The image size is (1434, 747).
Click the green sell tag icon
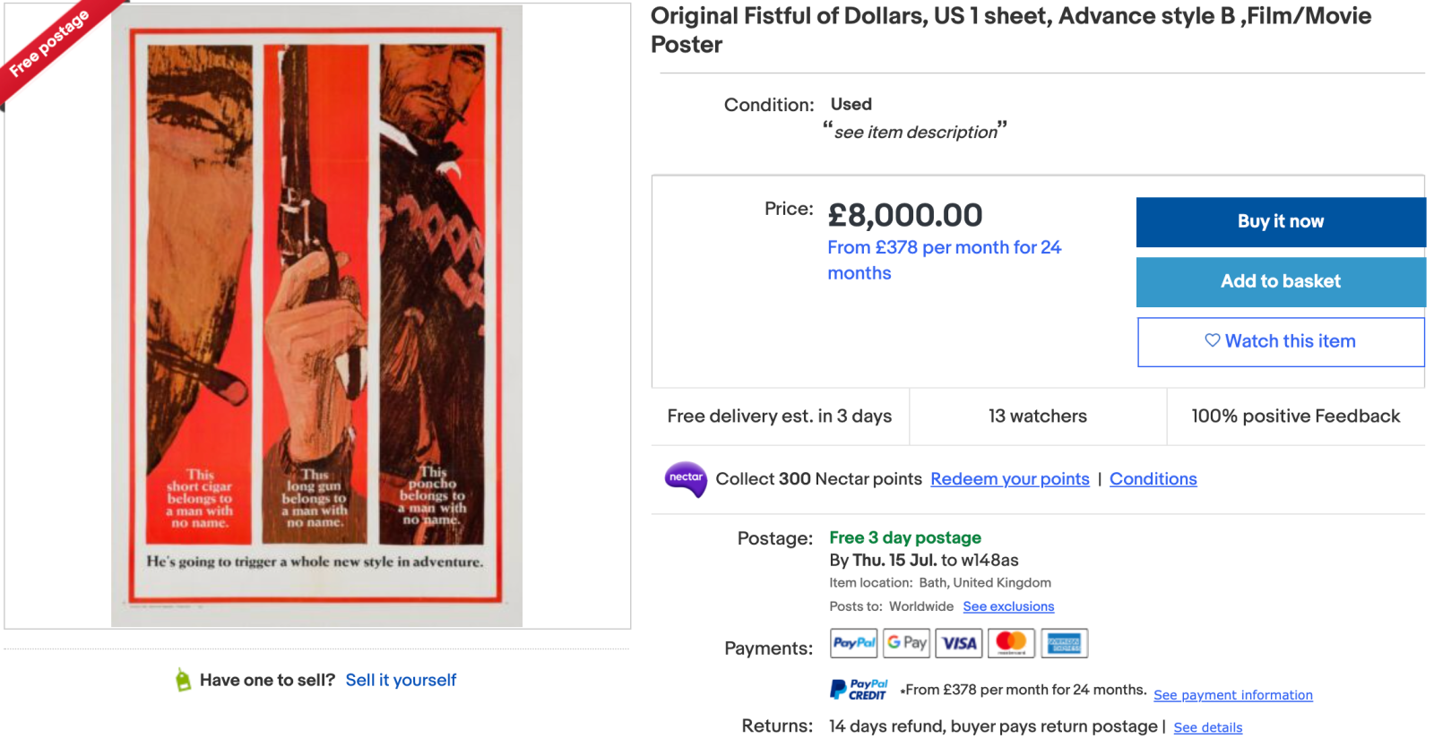(x=183, y=681)
